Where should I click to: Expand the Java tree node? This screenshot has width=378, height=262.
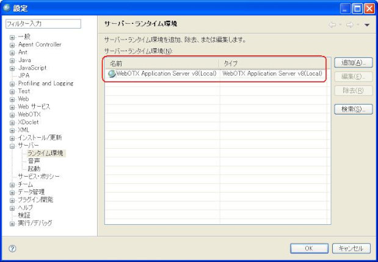[x=12, y=60]
